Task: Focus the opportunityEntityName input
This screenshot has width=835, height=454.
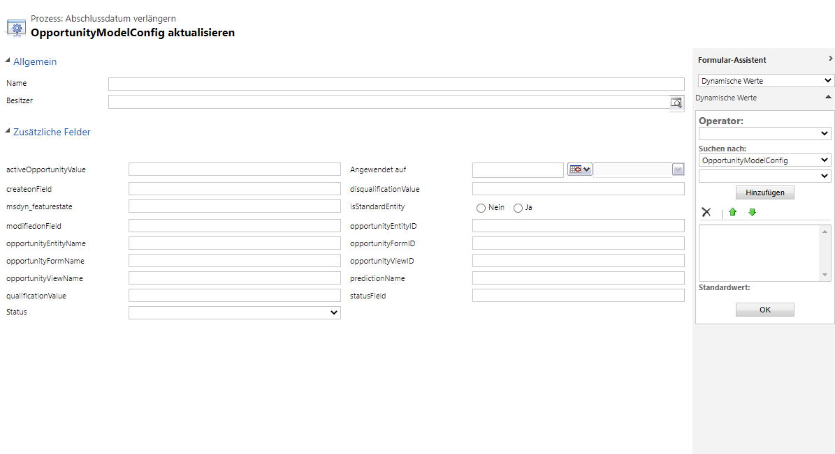Action: click(234, 243)
